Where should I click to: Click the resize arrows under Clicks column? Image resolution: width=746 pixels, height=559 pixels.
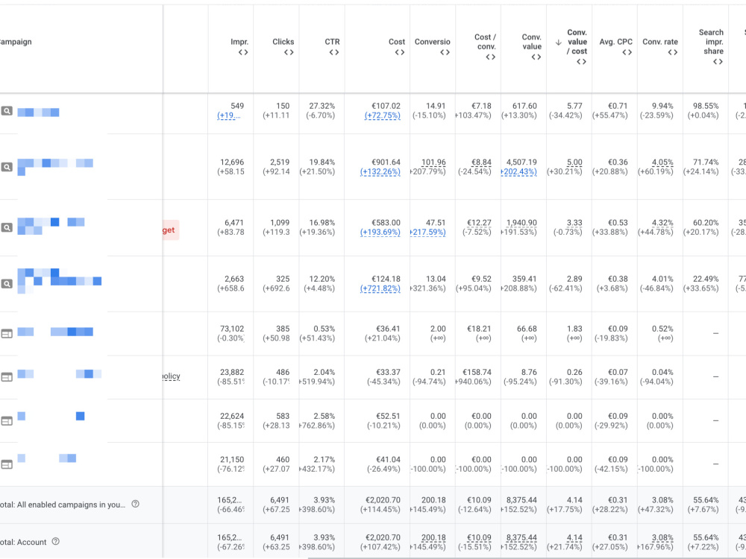[289, 52]
